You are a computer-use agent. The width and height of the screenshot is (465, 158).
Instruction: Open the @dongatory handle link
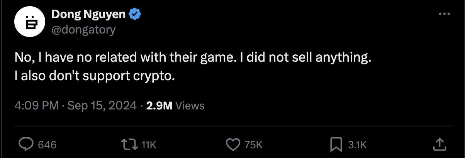coord(83,30)
